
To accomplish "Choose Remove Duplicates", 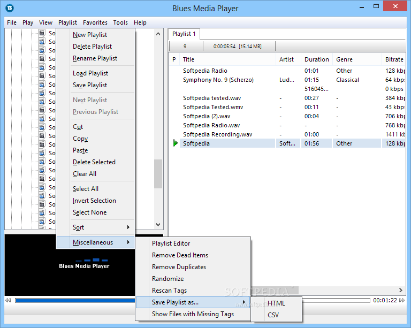I will pos(193,267).
